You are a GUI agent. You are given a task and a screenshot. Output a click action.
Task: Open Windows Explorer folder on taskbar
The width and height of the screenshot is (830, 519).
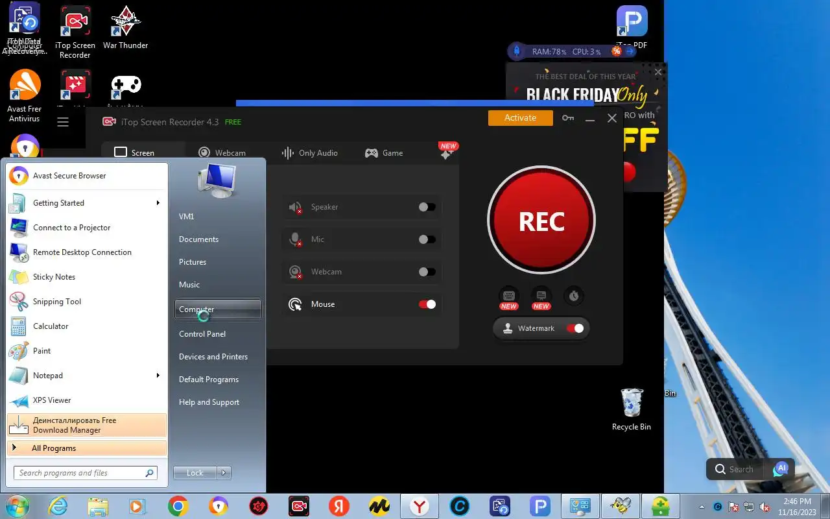click(98, 506)
